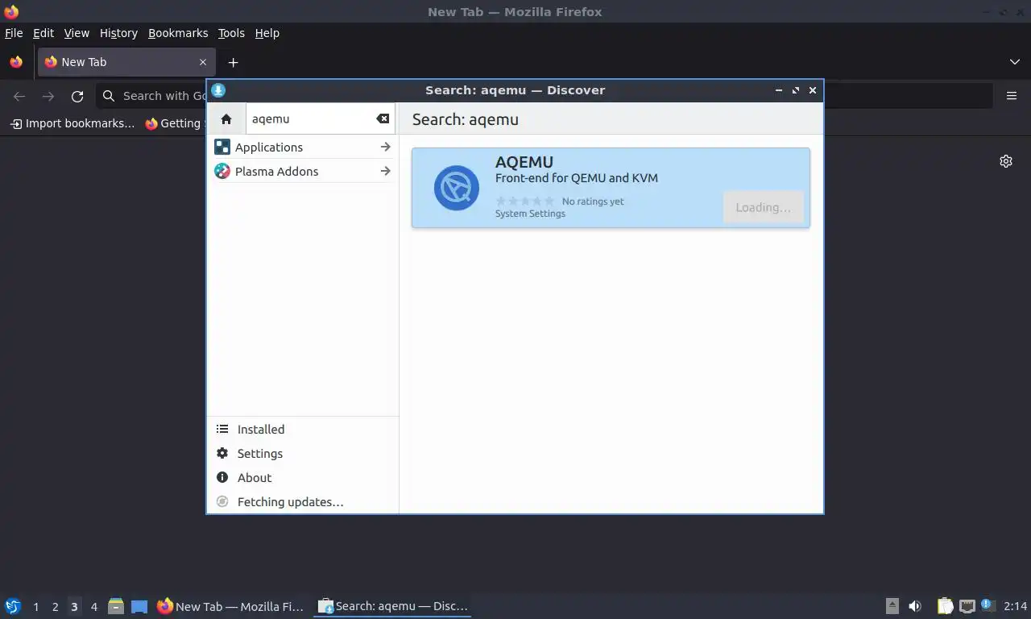Viewport: 1031px width, 619px height.
Task: Click the 'Front-end for QEMU and KVM' description
Action: click(577, 178)
